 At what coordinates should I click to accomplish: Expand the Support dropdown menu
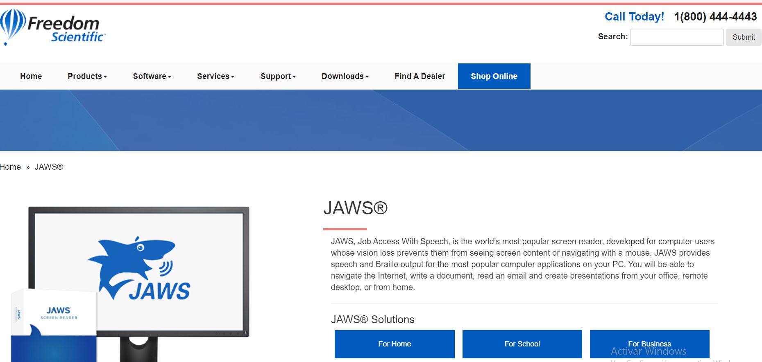[x=278, y=76]
